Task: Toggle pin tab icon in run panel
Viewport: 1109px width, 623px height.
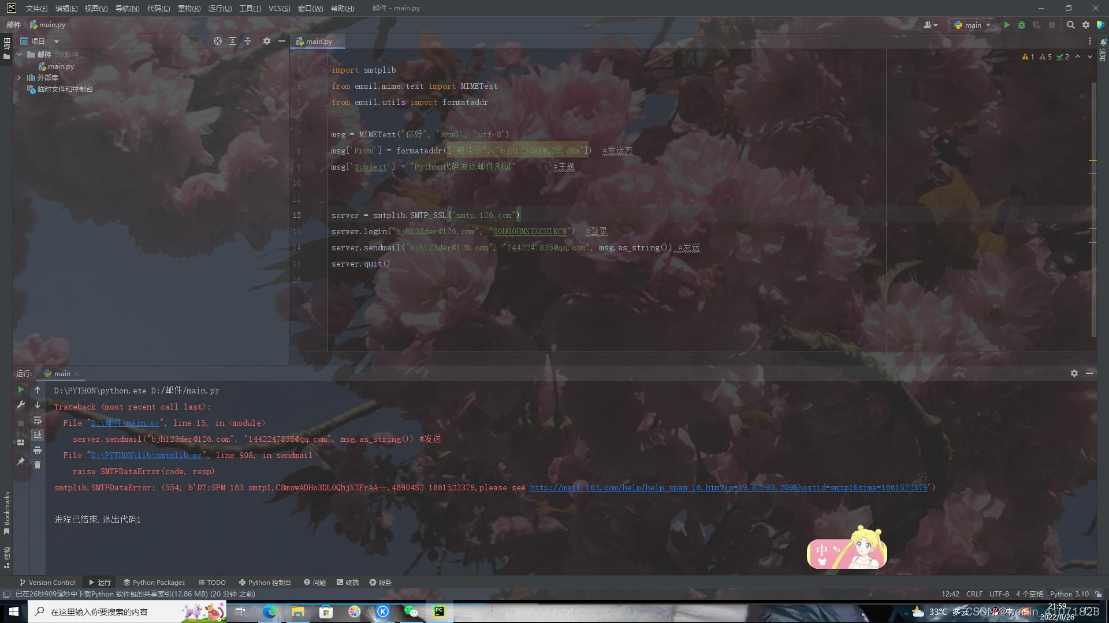Action: coord(21,461)
